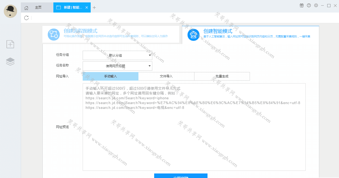Screen dimensions: 339x178
Task: Click the 任务分组 label
Action: (62, 55)
